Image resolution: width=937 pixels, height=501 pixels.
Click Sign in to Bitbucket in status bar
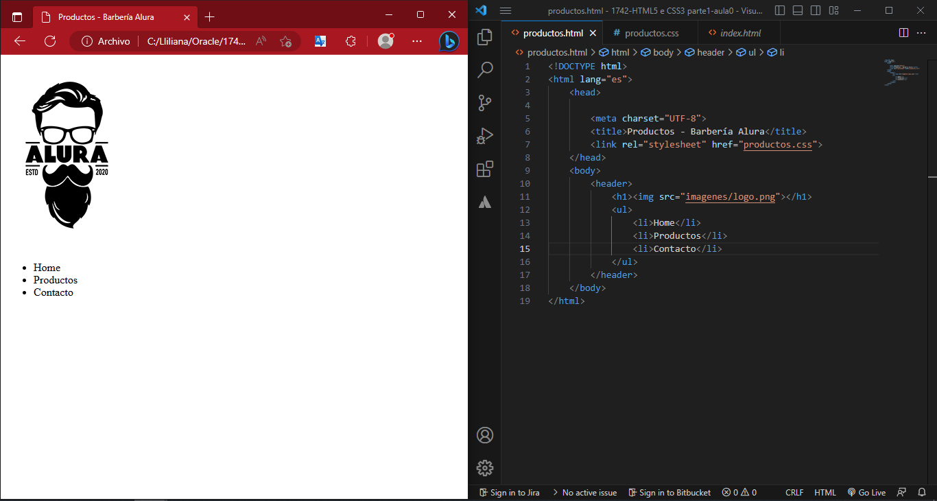click(669, 493)
